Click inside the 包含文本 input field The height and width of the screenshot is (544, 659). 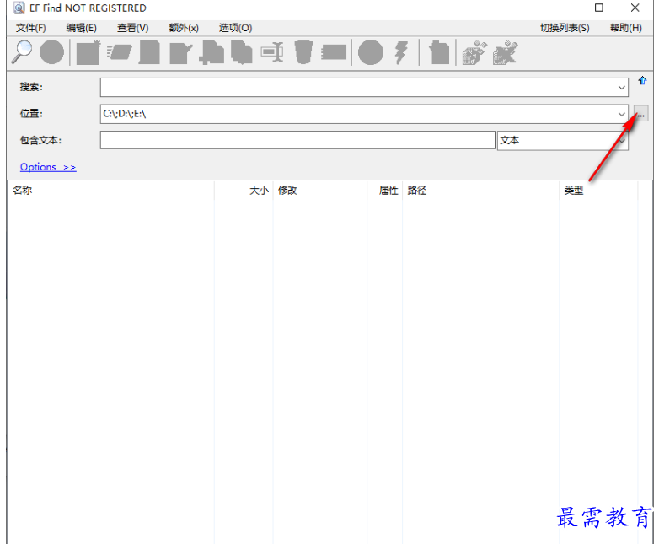click(297, 140)
